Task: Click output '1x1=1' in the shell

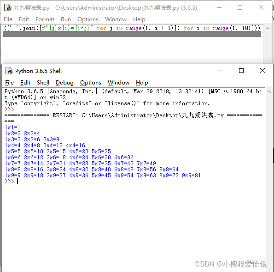Action: pyautogui.click(x=12, y=127)
